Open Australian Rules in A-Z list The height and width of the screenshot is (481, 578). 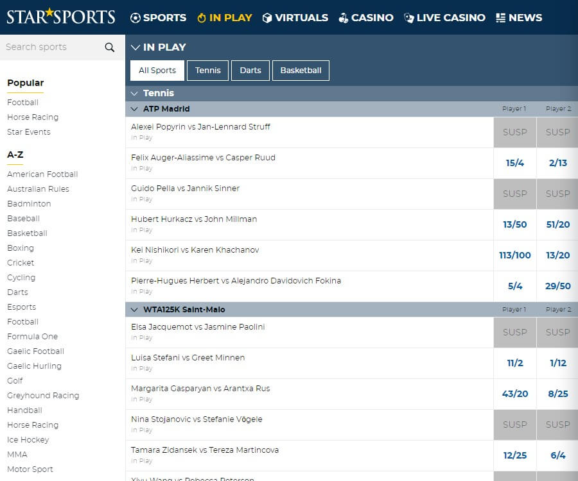click(x=38, y=189)
